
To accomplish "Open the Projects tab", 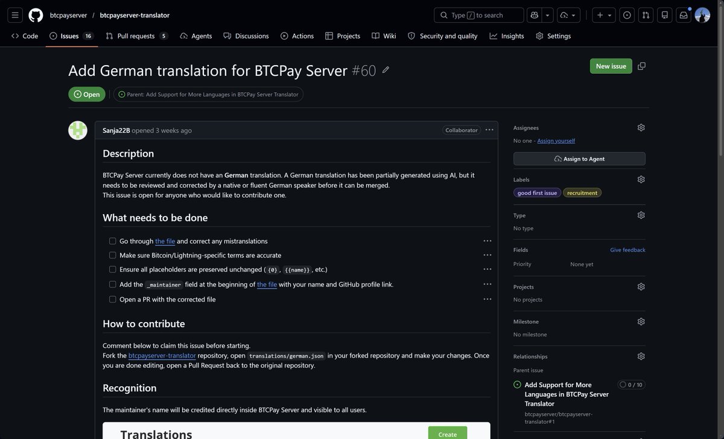I will pyautogui.click(x=343, y=36).
